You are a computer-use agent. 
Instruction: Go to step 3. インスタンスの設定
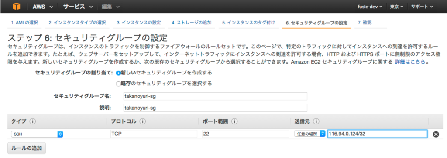point(139,23)
